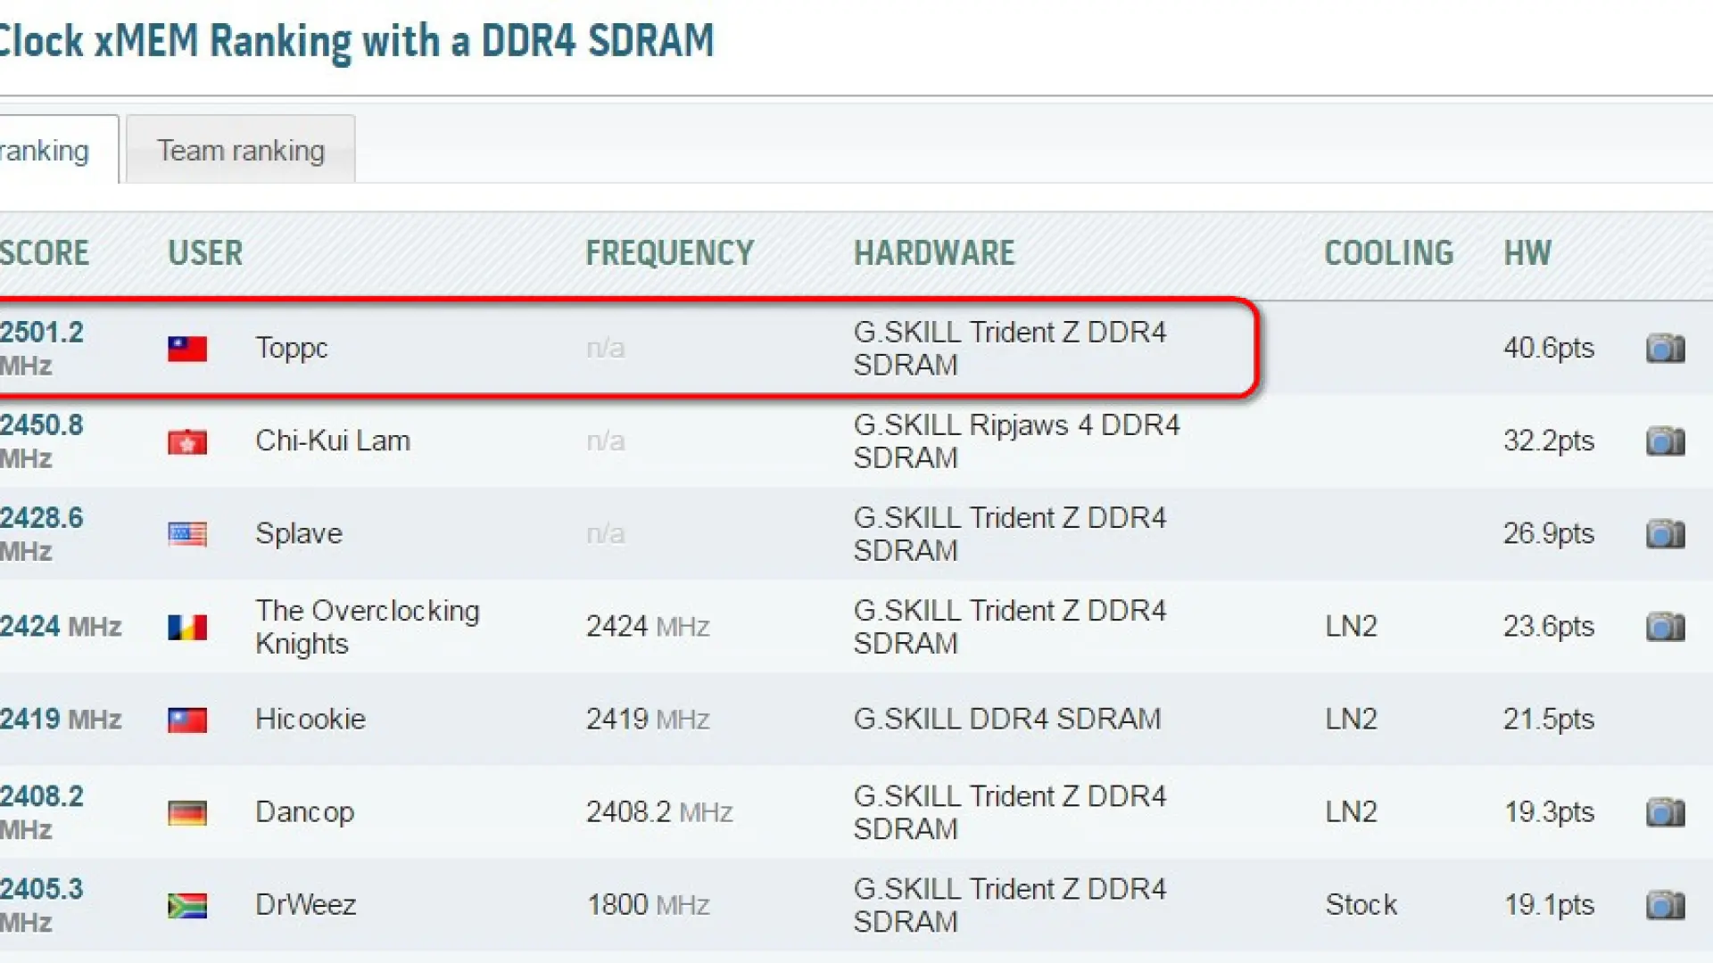
Task: Click the Taiwan flag next to Toppc
Action: click(x=186, y=348)
